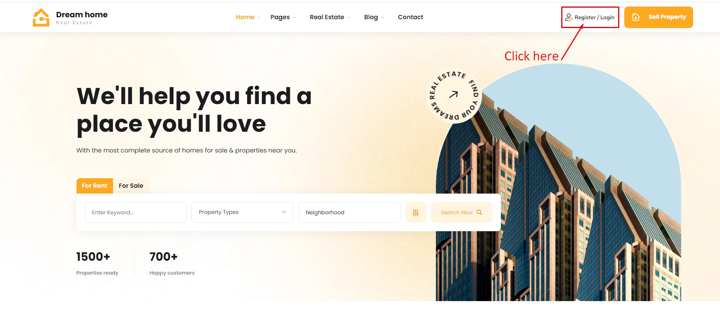Click the arrow in the circular Real Estate badge
Viewport: 720px width, 313px height.
coord(454,94)
